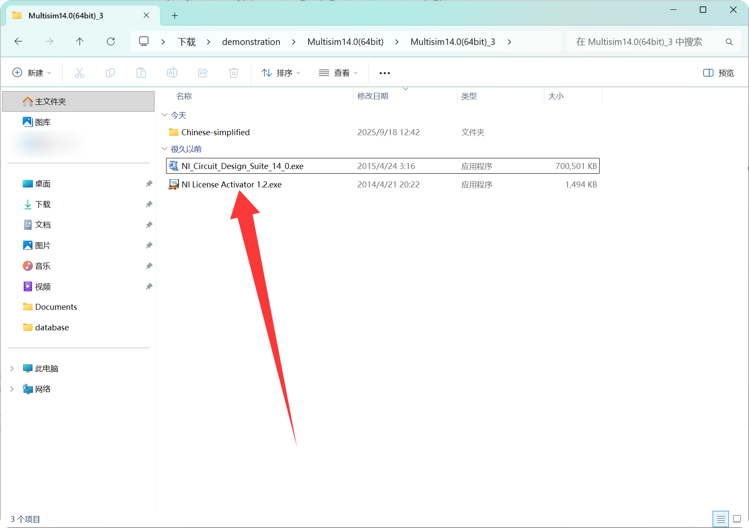
Task: Toggle the Preview pane
Action: 719,73
